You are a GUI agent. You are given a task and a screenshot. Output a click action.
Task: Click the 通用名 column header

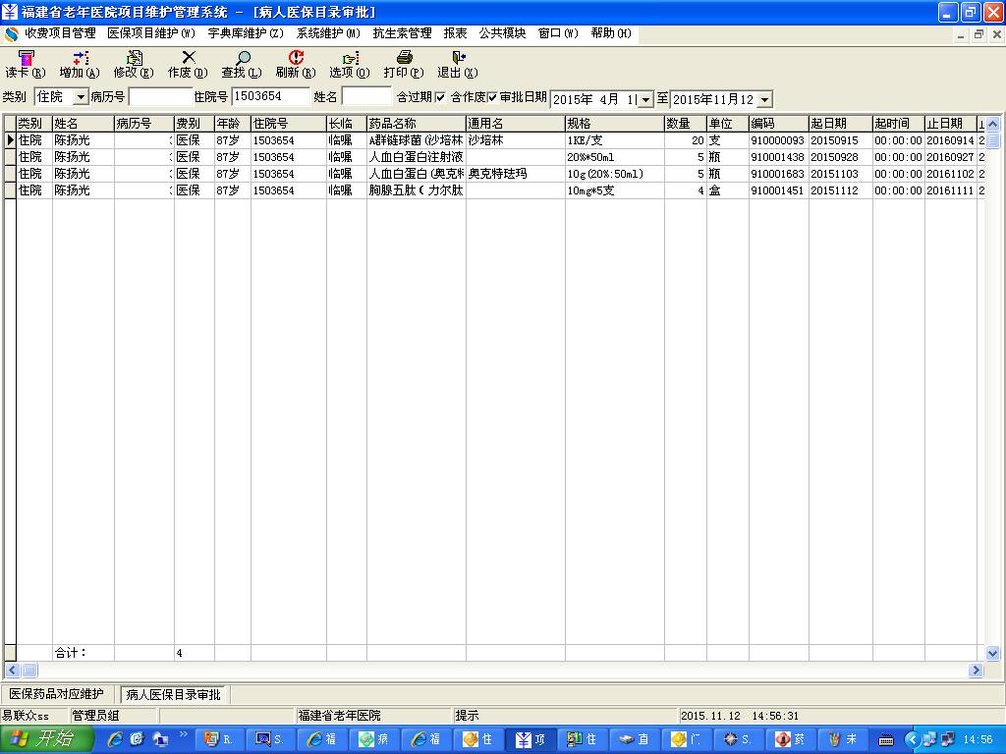[515, 124]
